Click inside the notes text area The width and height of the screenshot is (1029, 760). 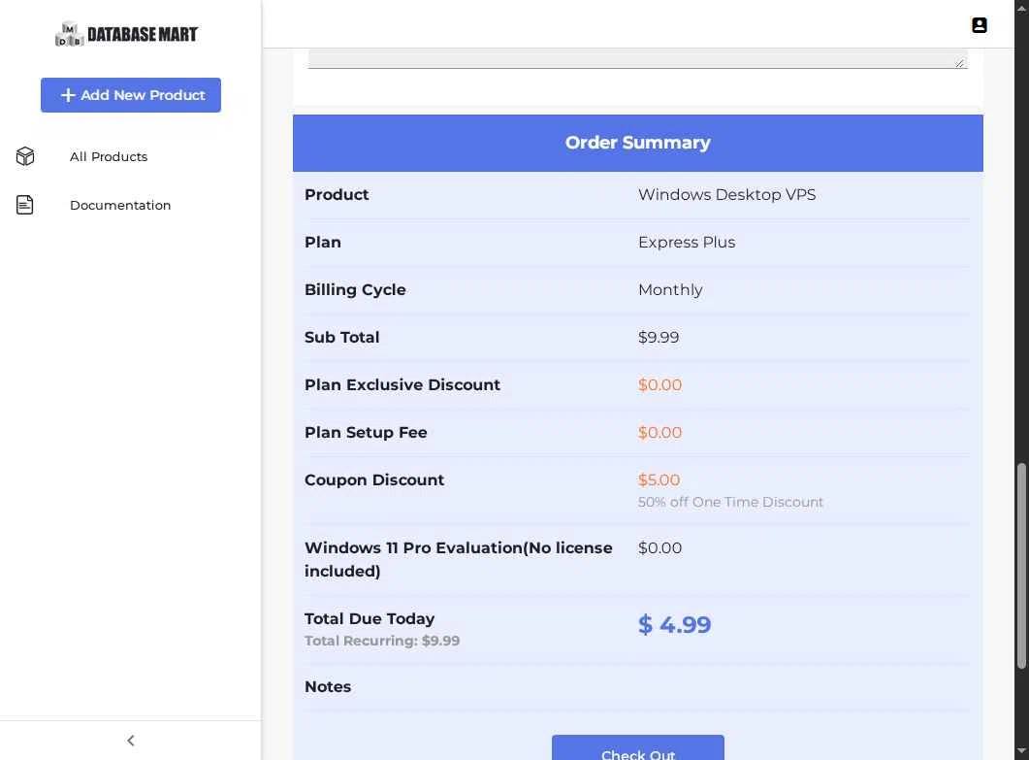coord(637,58)
